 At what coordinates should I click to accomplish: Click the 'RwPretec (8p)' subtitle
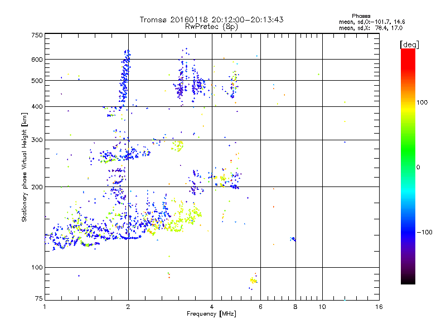(x=211, y=27)
